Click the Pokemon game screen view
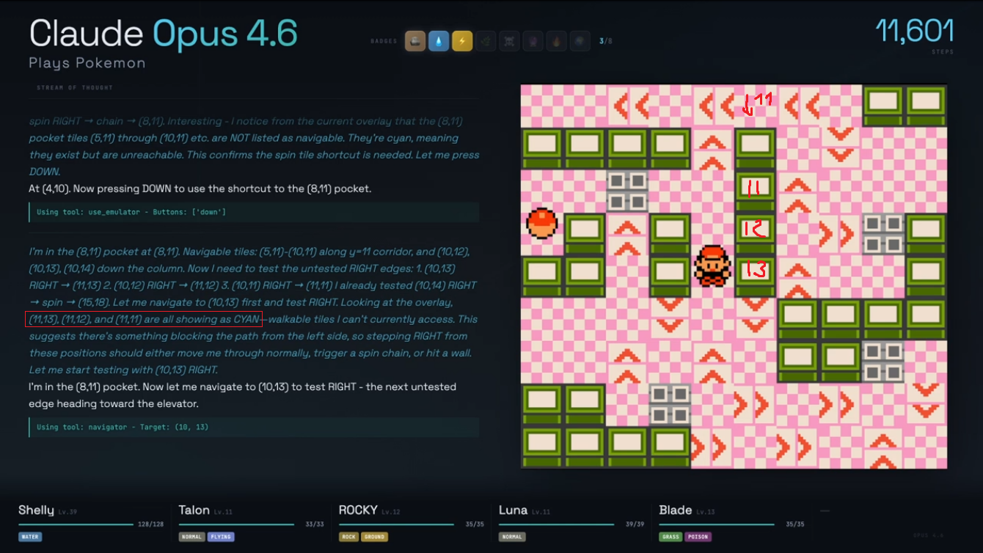This screenshot has width=983, height=553. [x=734, y=276]
